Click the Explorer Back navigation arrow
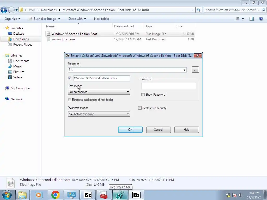 point(4,10)
